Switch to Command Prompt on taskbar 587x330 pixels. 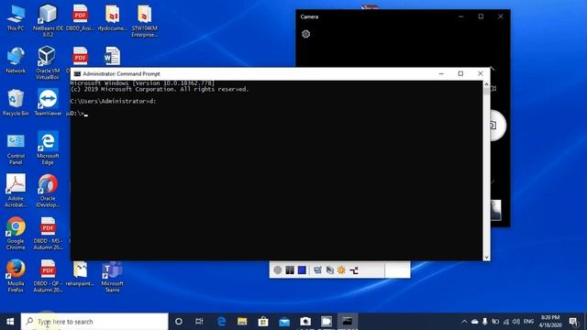coord(347,322)
